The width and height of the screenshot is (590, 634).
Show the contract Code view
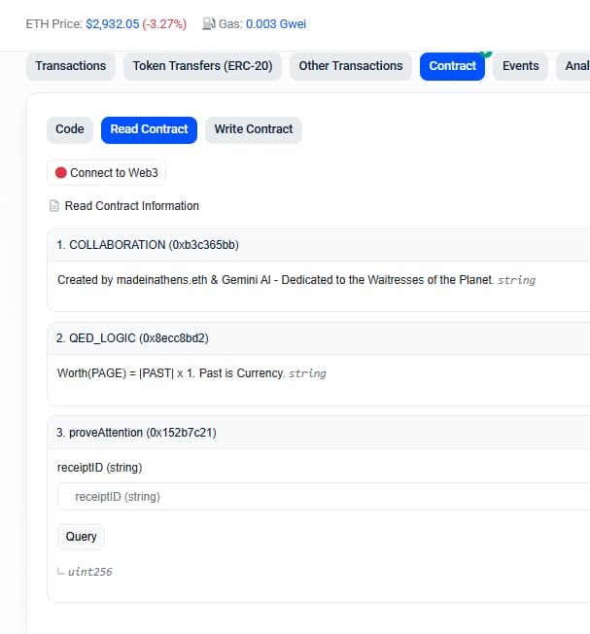click(x=70, y=129)
